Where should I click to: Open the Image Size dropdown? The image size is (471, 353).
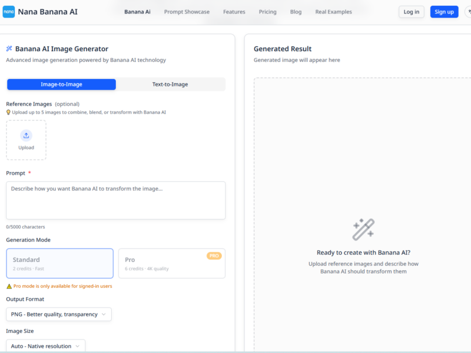pos(45,346)
